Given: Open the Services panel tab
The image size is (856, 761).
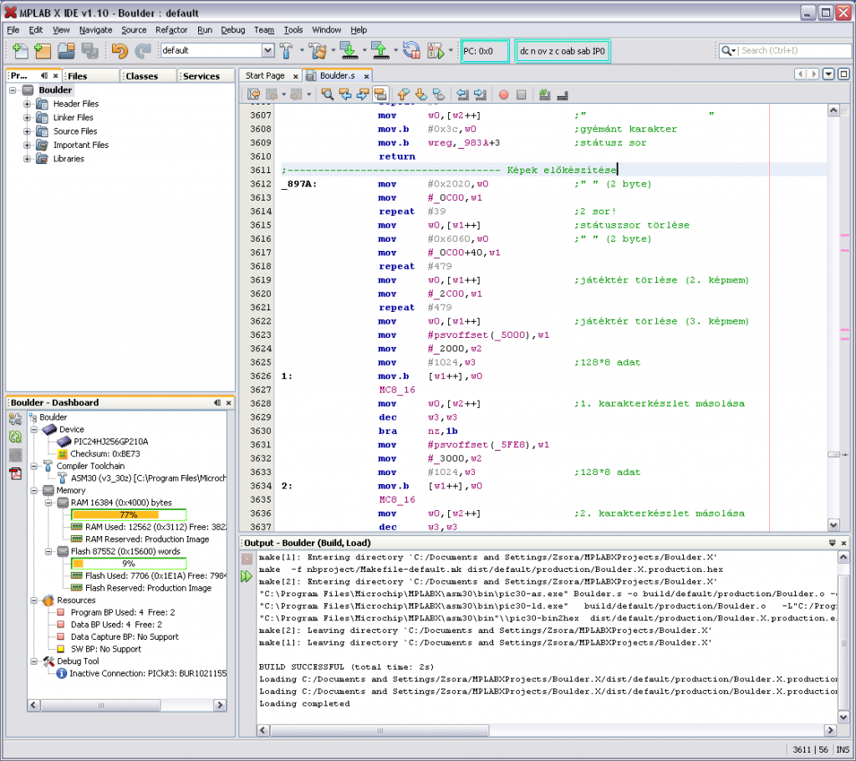Looking at the screenshot, I should pos(201,76).
